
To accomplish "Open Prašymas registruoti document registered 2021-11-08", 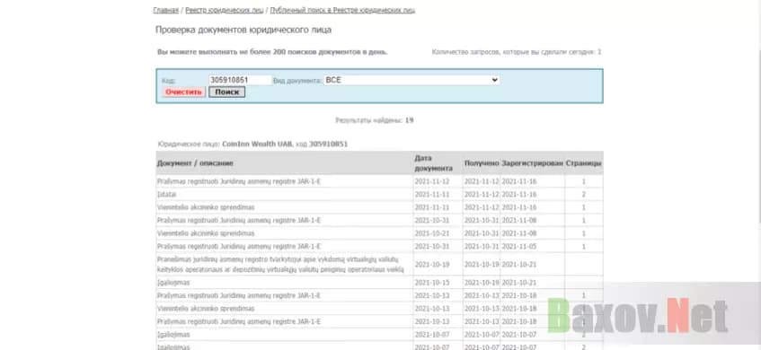I will pos(239,220).
